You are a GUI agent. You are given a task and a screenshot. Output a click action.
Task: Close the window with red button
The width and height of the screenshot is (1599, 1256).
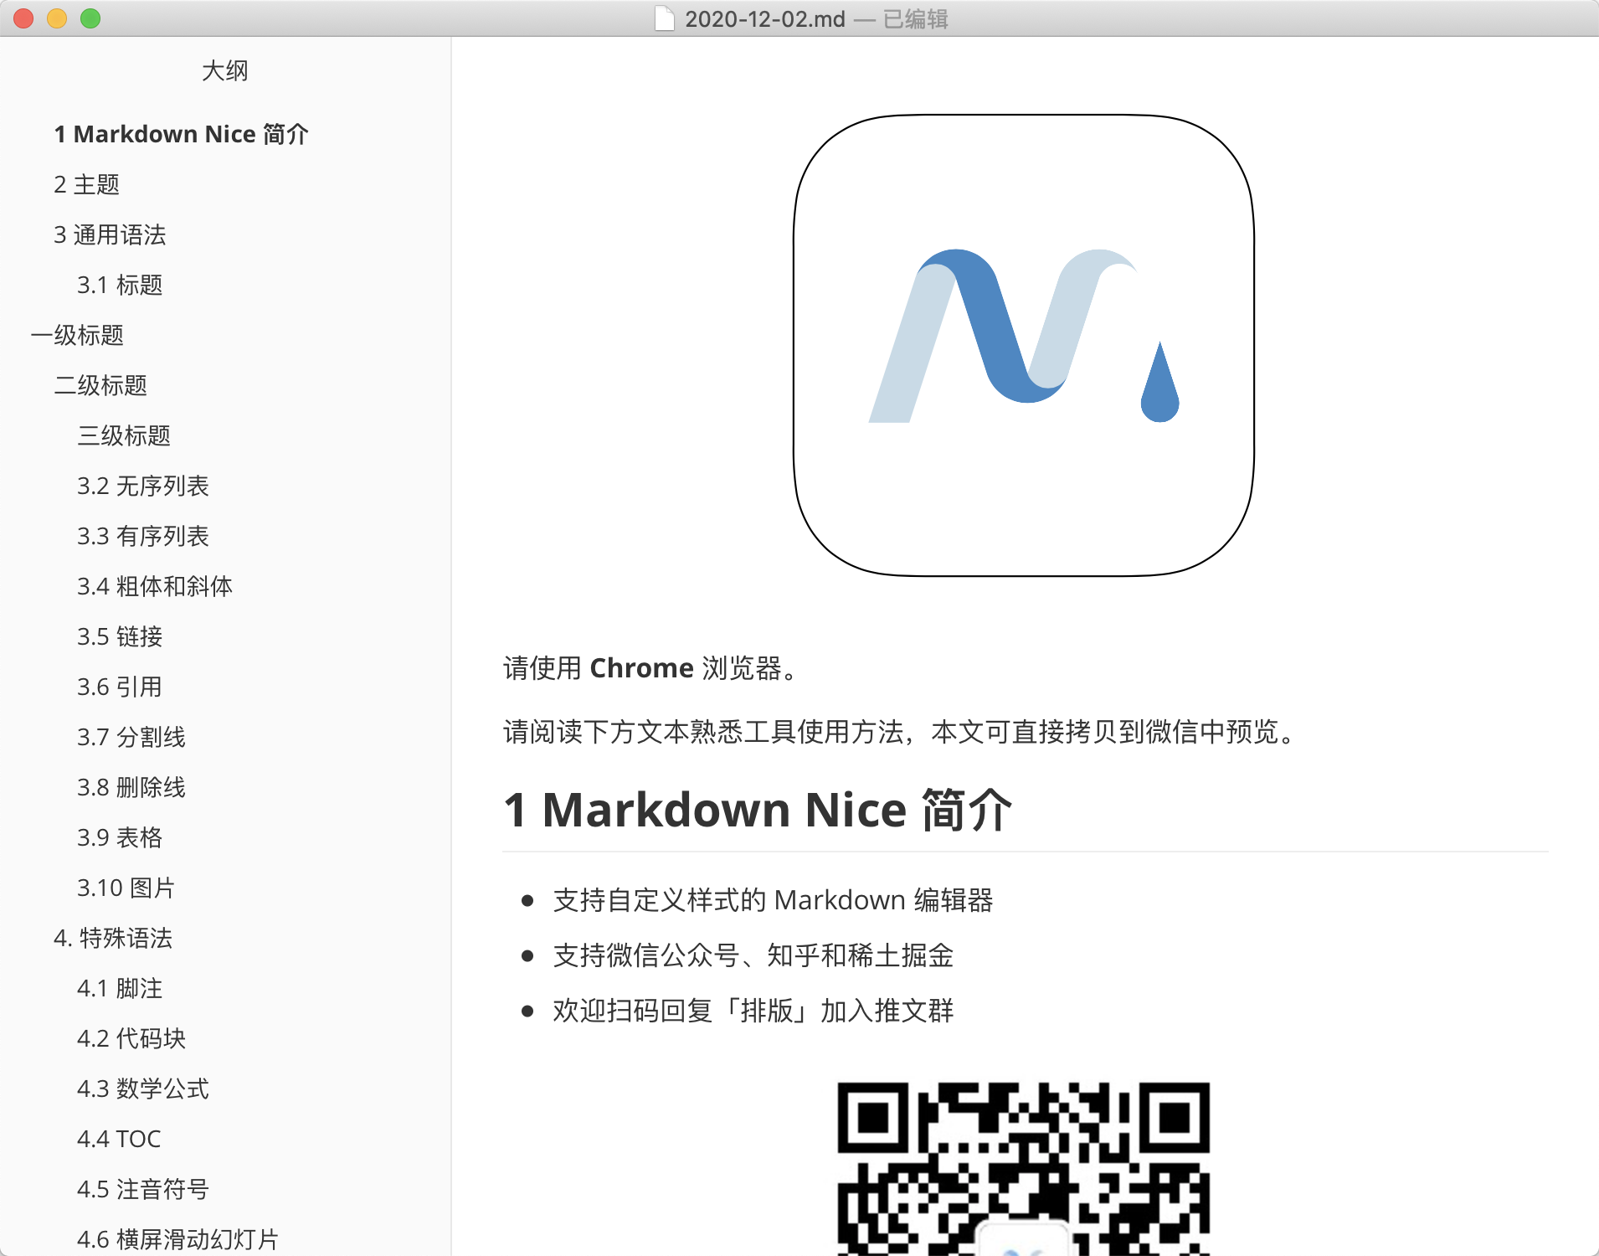click(x=23, y=18)
